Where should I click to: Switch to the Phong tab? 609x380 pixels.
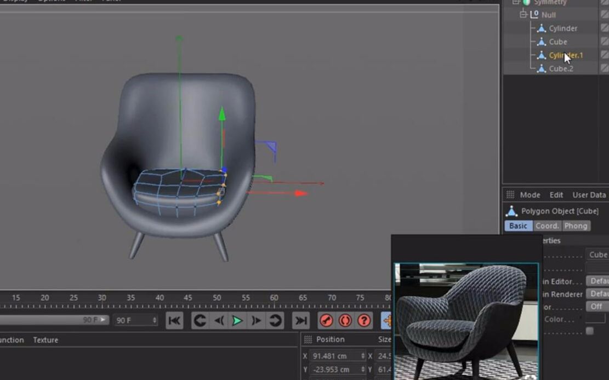577,226
